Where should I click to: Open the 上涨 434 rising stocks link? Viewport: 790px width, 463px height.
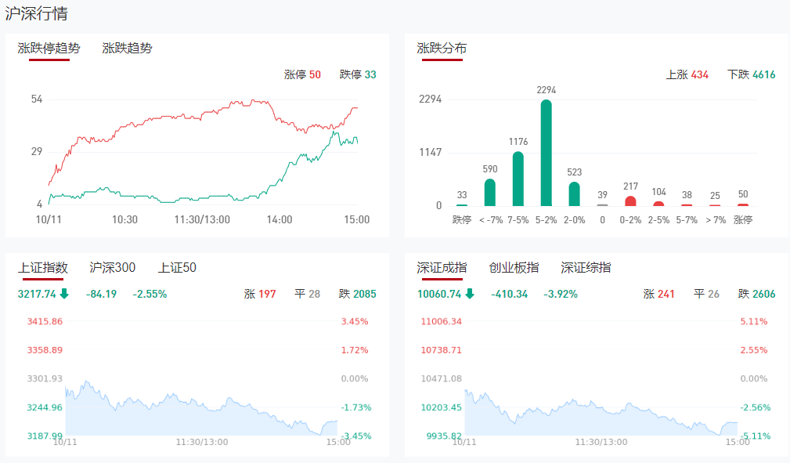(x=687, y=75)
